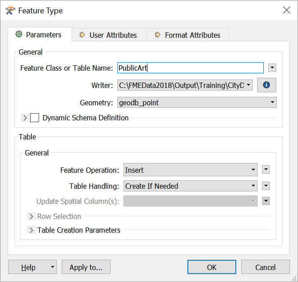
Task: Enable Dynamic Schema Definition checkbox
Action: pyautogui.click(x=35, y=118)
